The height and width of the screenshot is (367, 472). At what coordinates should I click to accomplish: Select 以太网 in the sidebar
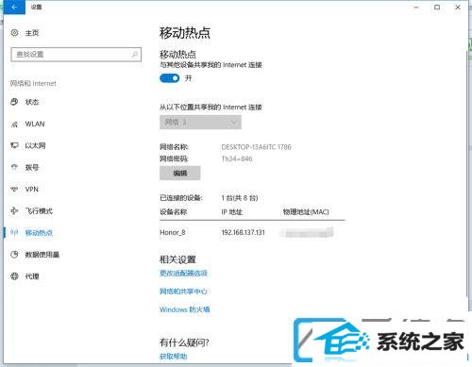[x=35, y=145]
